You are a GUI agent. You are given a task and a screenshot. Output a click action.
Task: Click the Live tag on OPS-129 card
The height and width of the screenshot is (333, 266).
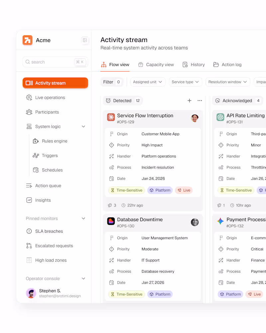coord(184,190)
